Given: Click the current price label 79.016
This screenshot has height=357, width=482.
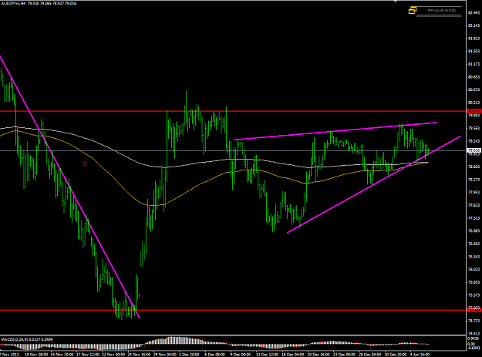Looking at the screenshot, I should pyautogui.click(x=474, y=150).
